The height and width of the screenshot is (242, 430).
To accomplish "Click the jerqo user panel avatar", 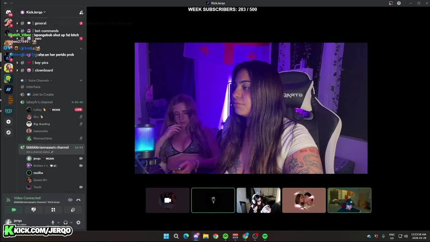I will click(x=8, y=222).
